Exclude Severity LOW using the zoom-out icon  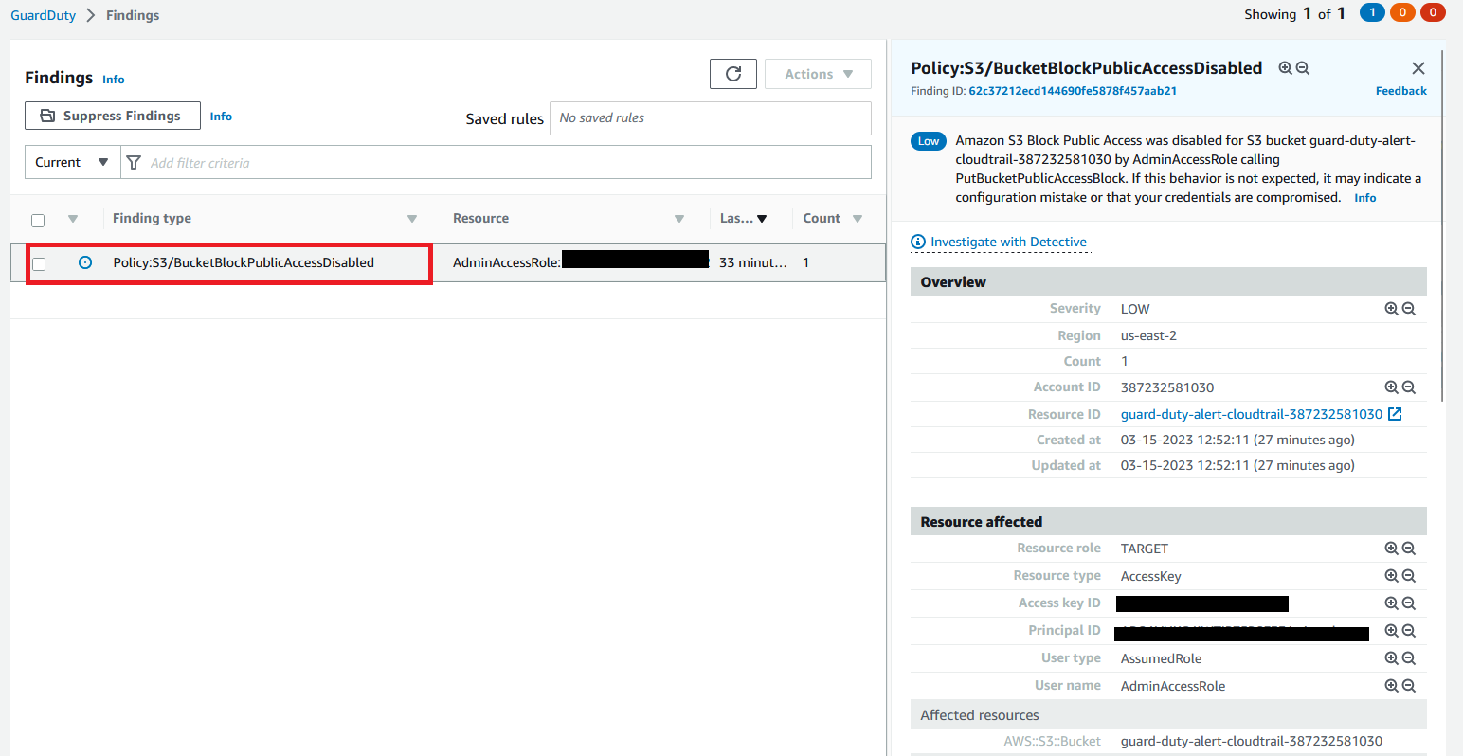pyautogui.click(x=1409, y=309)
